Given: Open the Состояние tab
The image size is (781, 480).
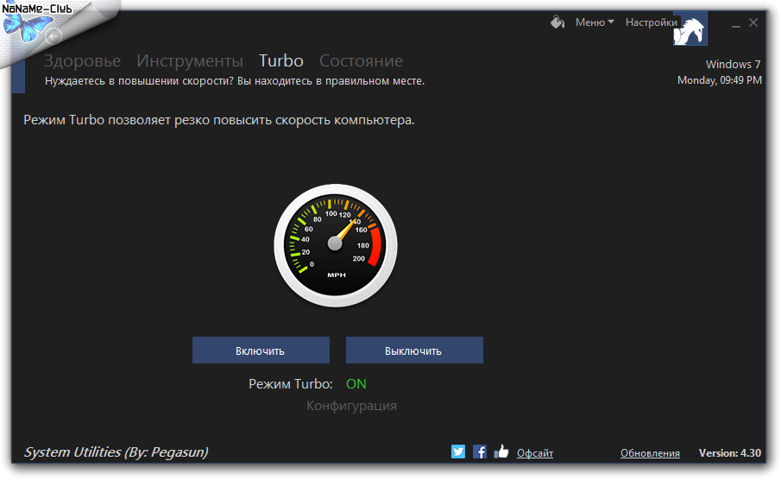Looking at the screenshot, I should 361,60.
